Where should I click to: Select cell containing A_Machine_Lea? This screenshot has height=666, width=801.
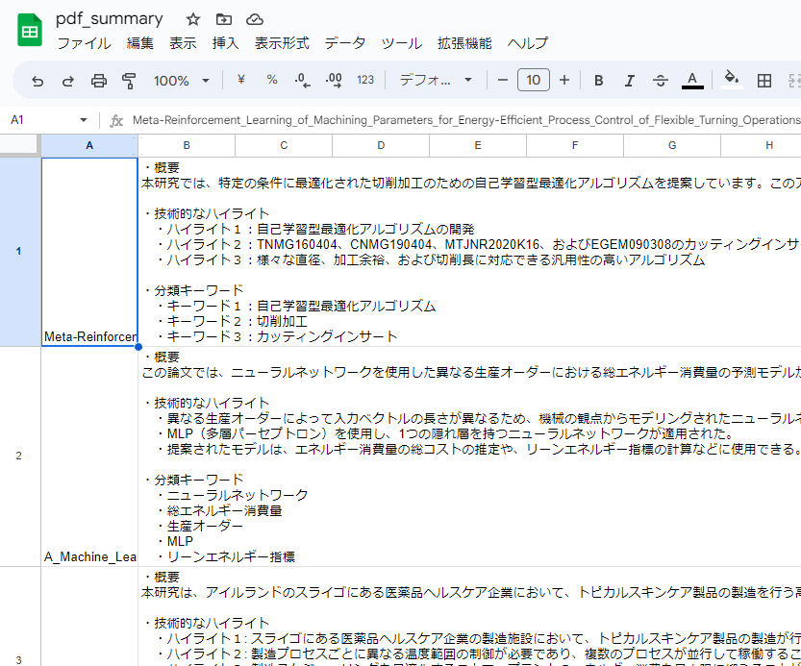point(89,456)
